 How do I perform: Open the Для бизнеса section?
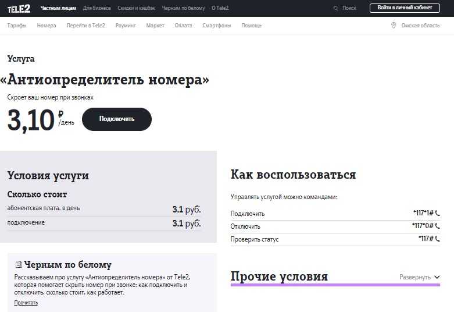(96, 8)
